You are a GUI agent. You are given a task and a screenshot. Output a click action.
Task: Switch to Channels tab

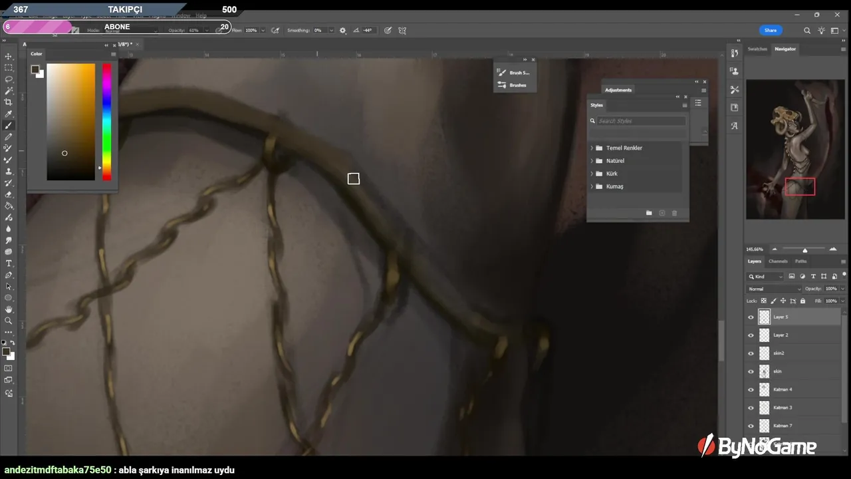(x=778, y=261)
